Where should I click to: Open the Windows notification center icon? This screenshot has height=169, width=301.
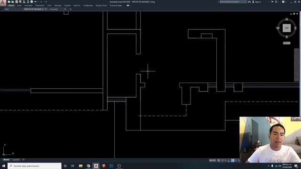(296, 166)
